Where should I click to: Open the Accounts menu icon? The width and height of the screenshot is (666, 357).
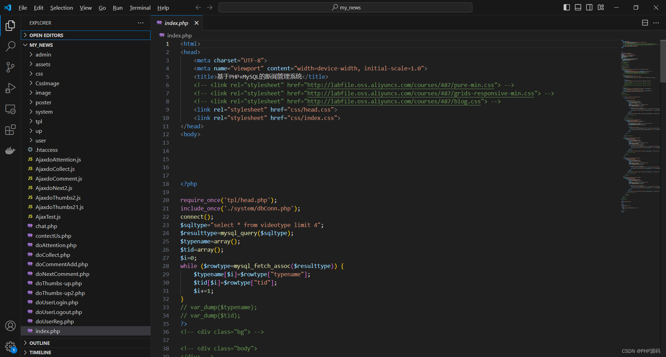tap(10, 326)
